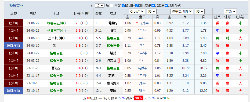Click 塞浦路斯 away team

click(113, 83)
